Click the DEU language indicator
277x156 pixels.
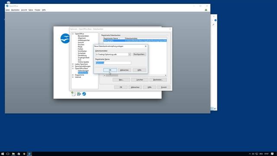[x=261, y=154]
